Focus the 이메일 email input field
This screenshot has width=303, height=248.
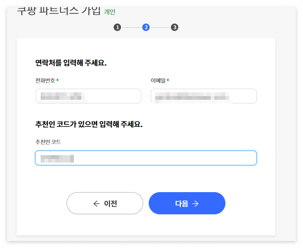click(x=204, y=96)
